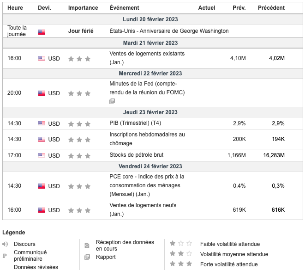The width and height of the screenshot is (305, 270).
Task: Click the Jour férié label
Action: 81,31
